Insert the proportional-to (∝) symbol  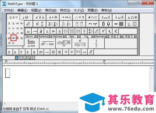click(x=13, y=43)
